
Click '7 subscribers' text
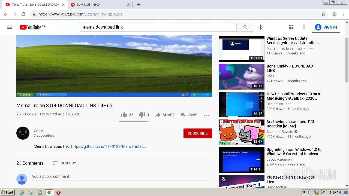(x=44, y=136)
